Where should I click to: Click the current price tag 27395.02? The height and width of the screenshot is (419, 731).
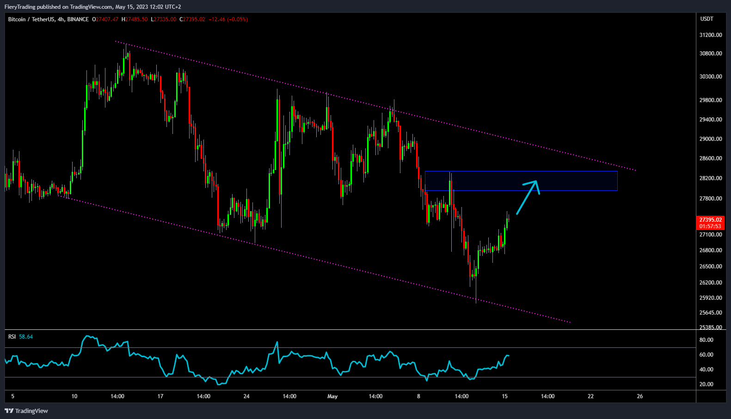[x=711, y=220]
